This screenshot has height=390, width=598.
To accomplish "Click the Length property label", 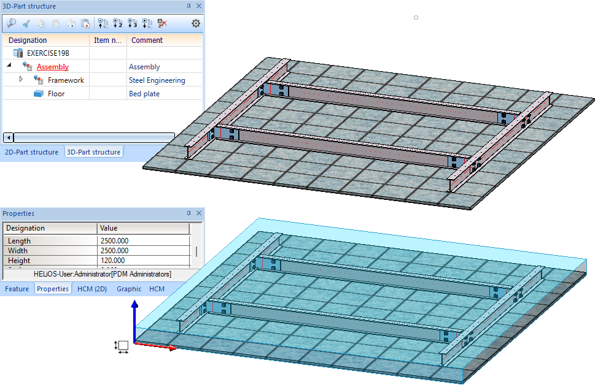I will 19,241.
